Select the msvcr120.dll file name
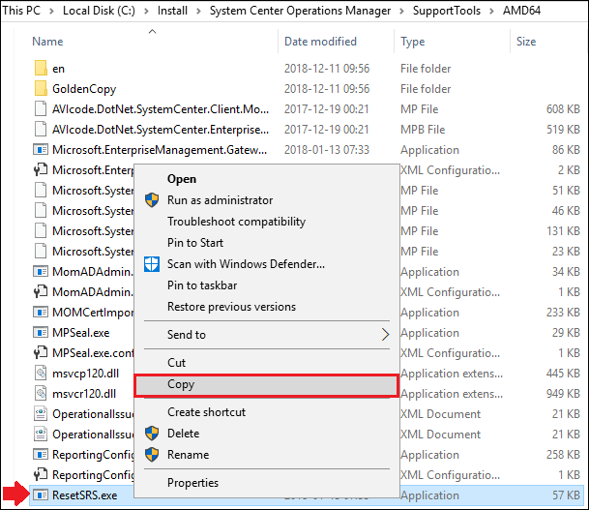589x510 pixels. (x=84, y=394)
